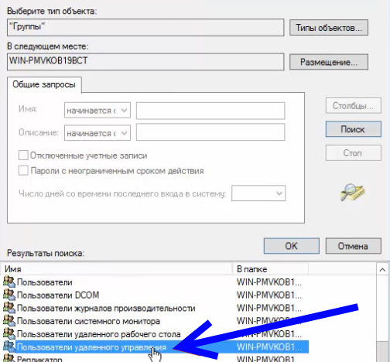
Task: Expand the days since last logon dropdown
Action: (258, 193)
